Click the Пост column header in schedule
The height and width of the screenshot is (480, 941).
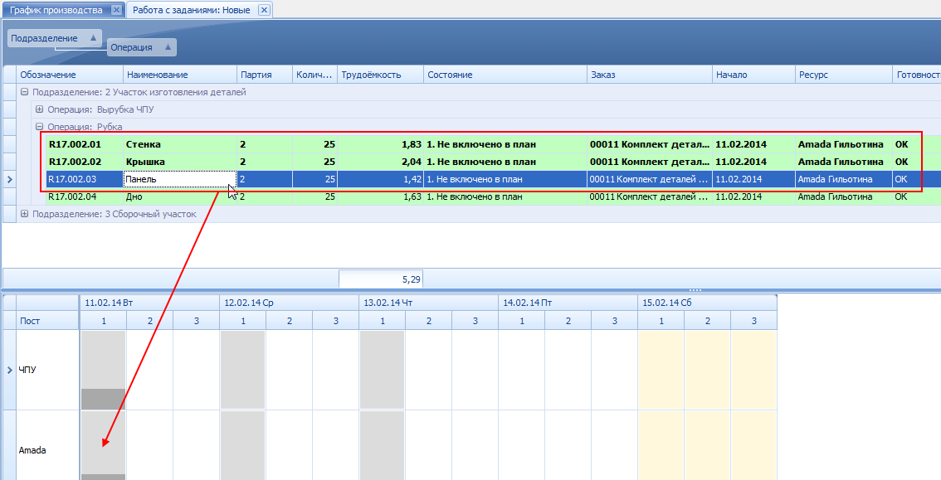click(47, 321)
